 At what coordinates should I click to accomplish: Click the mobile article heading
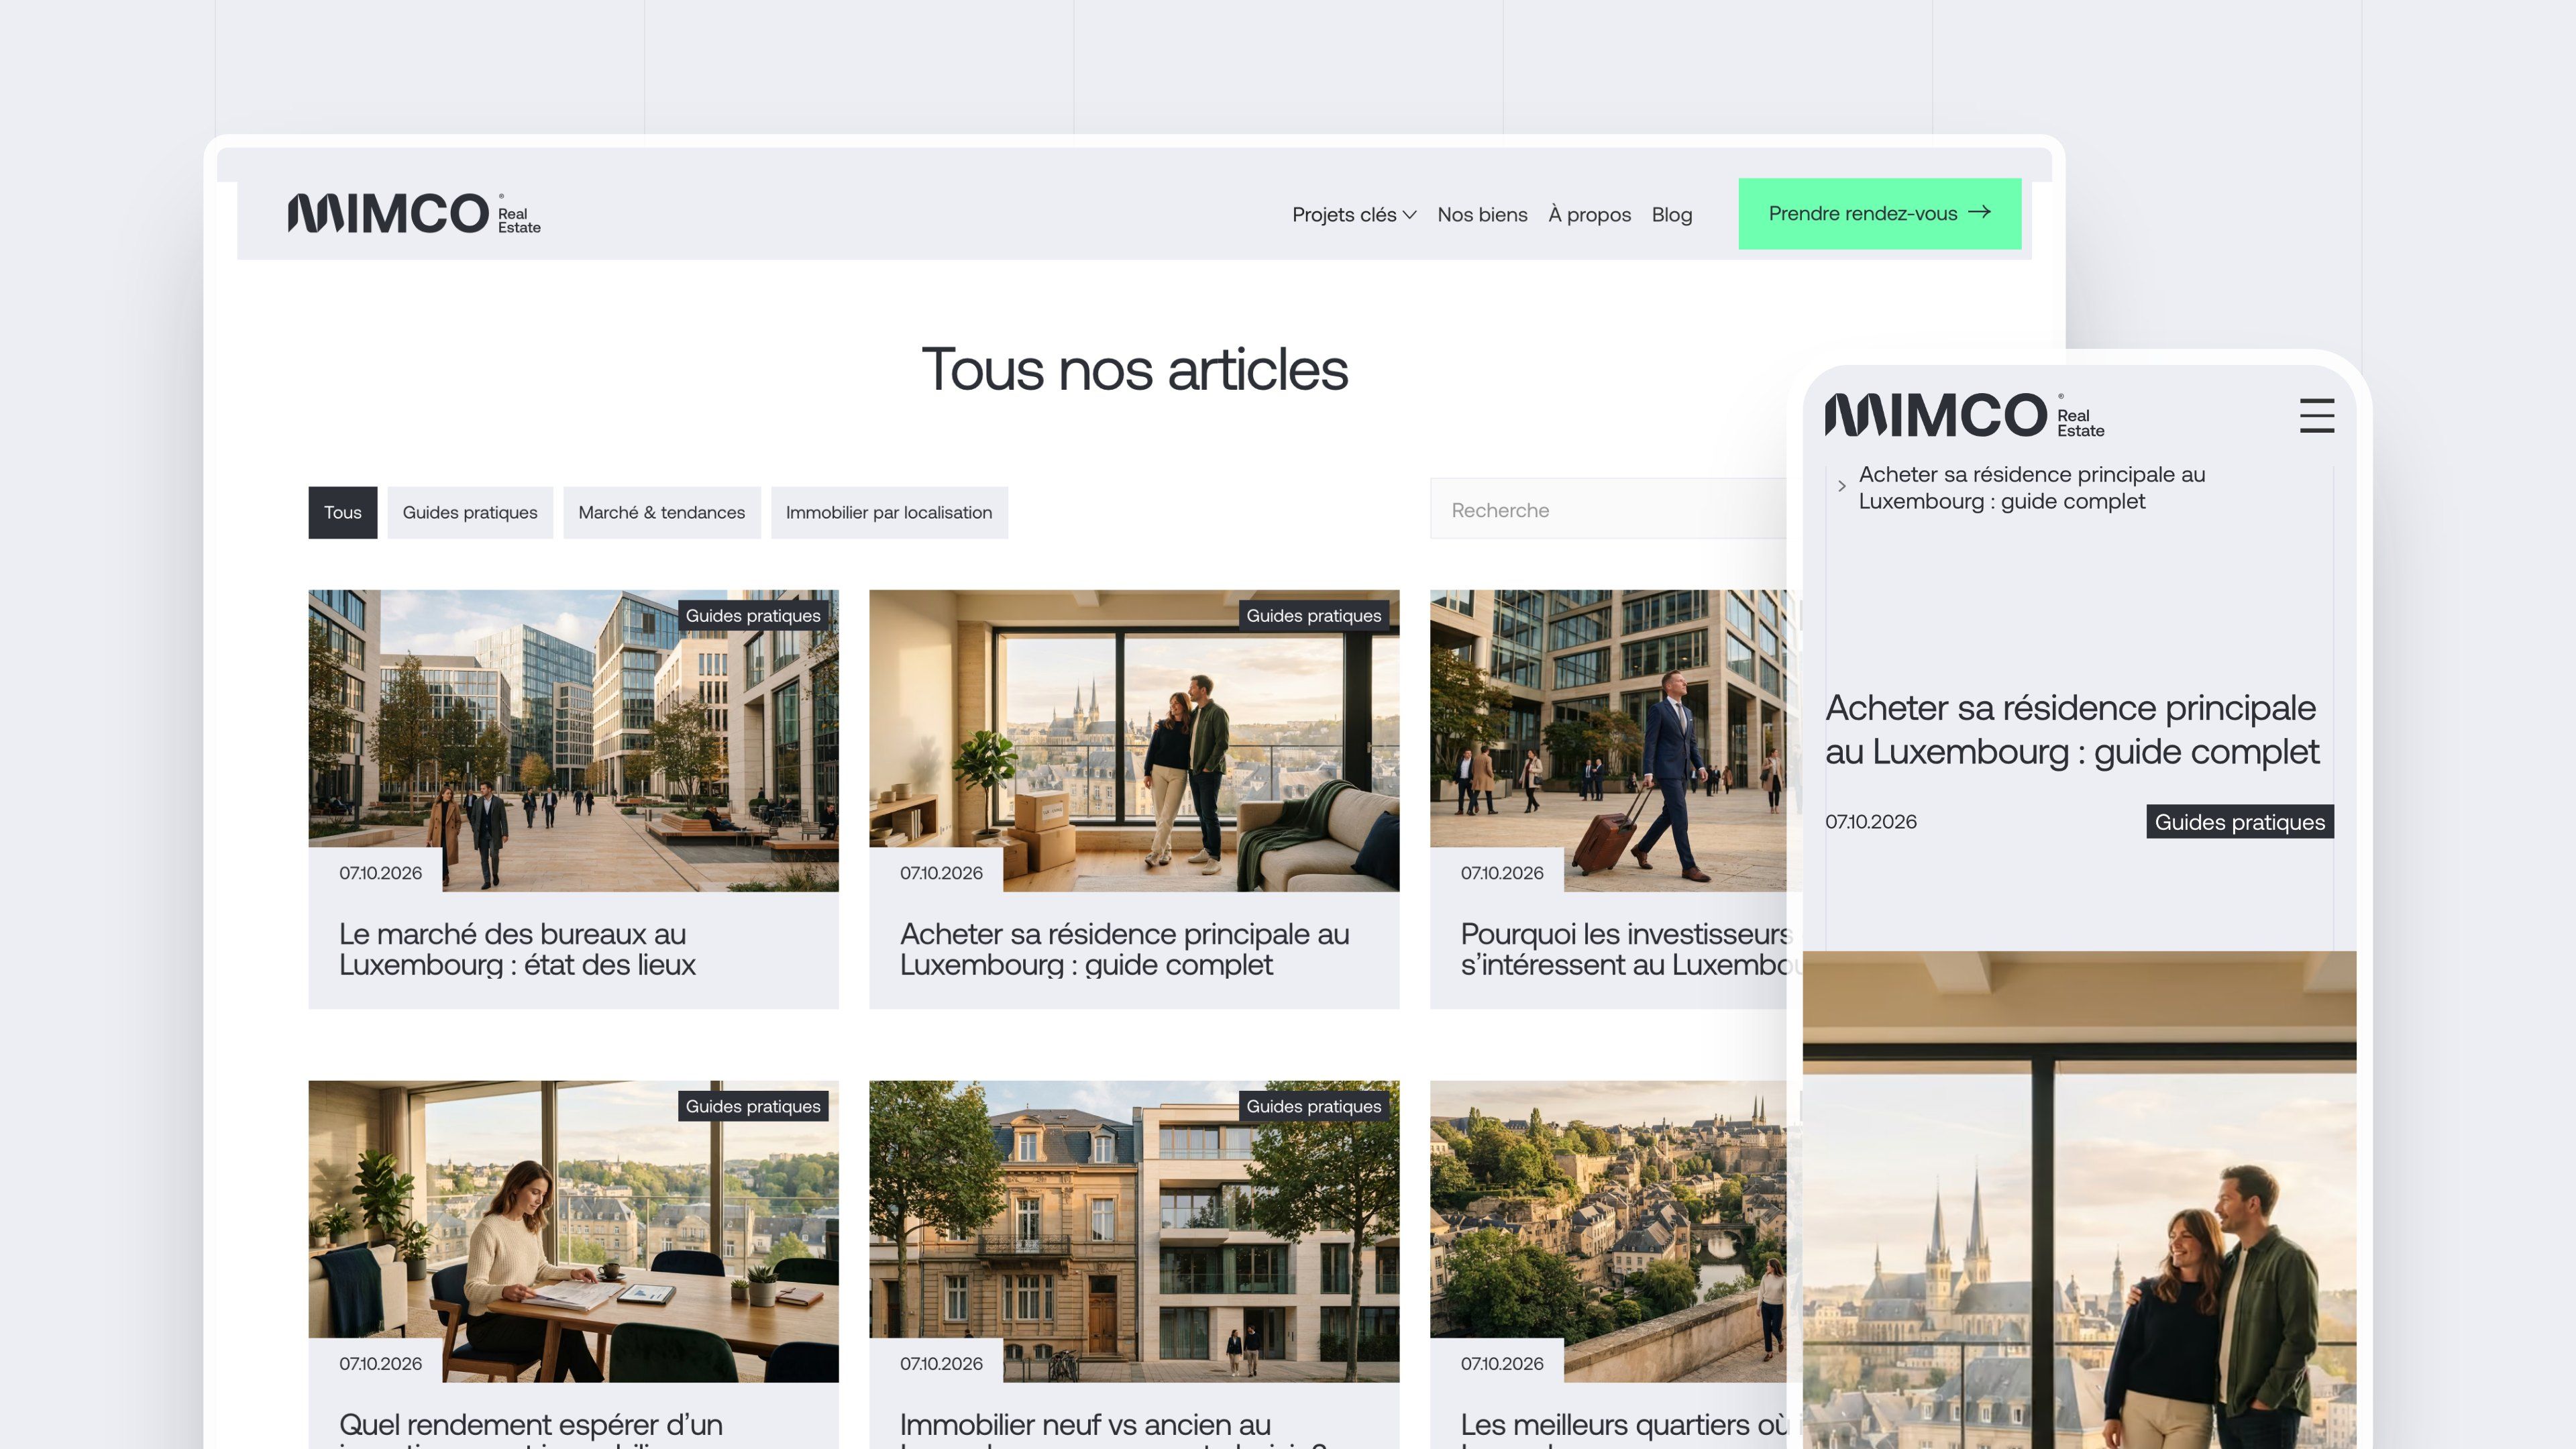(x=2071, y=729)
